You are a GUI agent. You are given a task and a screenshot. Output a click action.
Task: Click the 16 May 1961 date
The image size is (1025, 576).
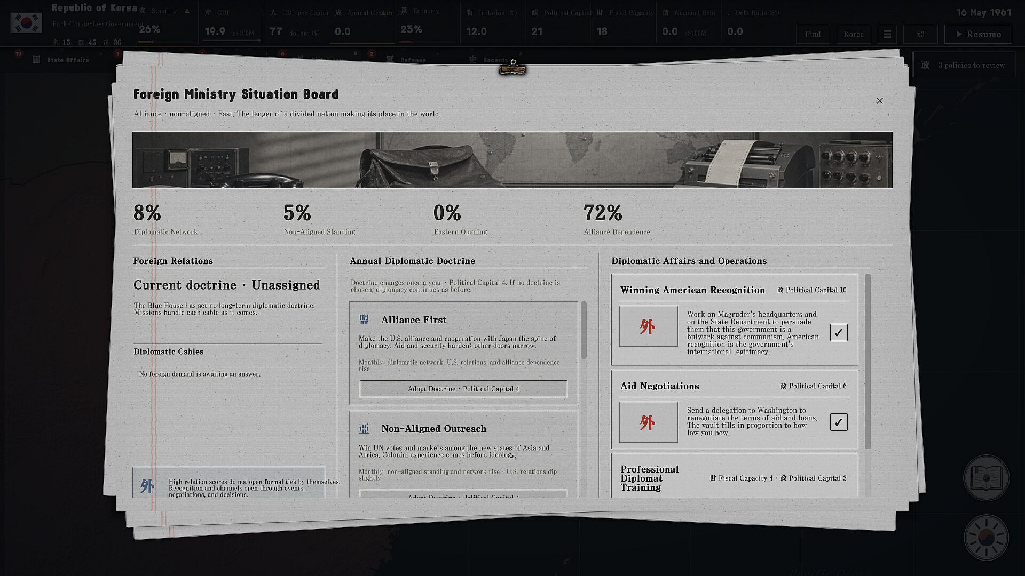coord(983,12)
